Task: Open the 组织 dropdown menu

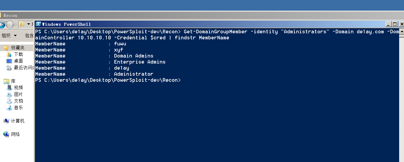Action: (9, 36)
